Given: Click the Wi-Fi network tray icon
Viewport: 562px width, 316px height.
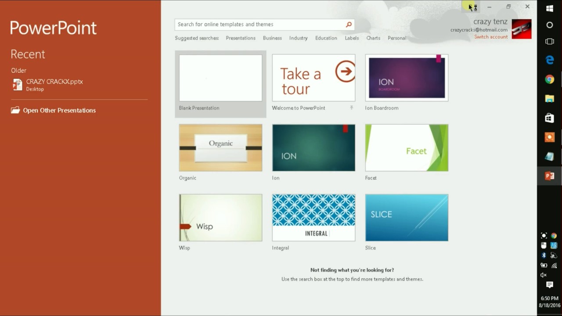Looking at the screenshot, I should point(554,265).
